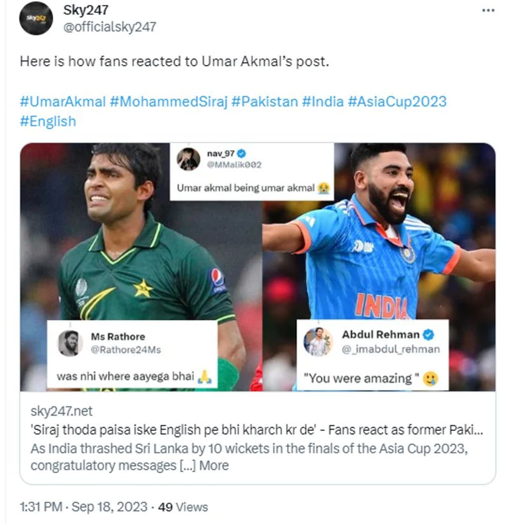This screenshot has height=524, width=509.
Task: Click the nav_97 avatar in the image
Action: point(188,159)
